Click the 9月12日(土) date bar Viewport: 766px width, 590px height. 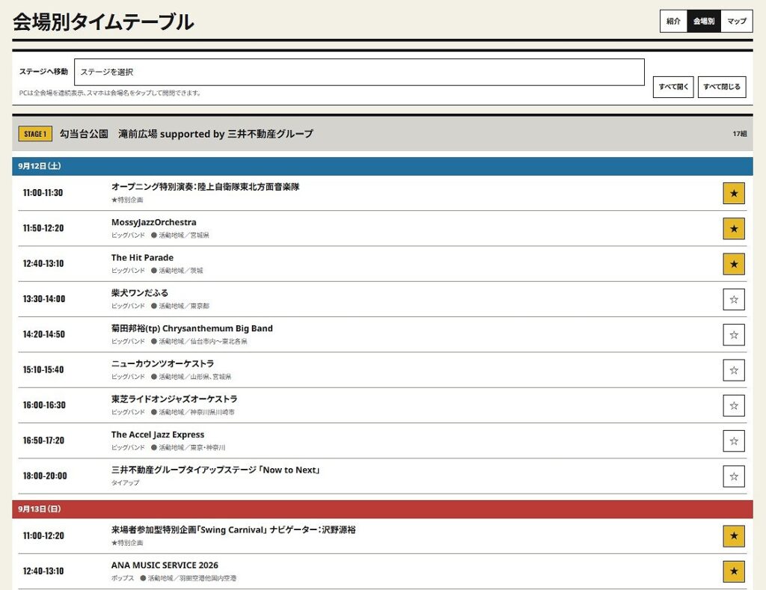[382, 167]
